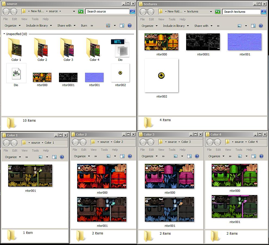This screenshot has width=269, height=245.
Task: Select ntxr000 red texture in Color 2 window
Action: [x=102, y=176]
